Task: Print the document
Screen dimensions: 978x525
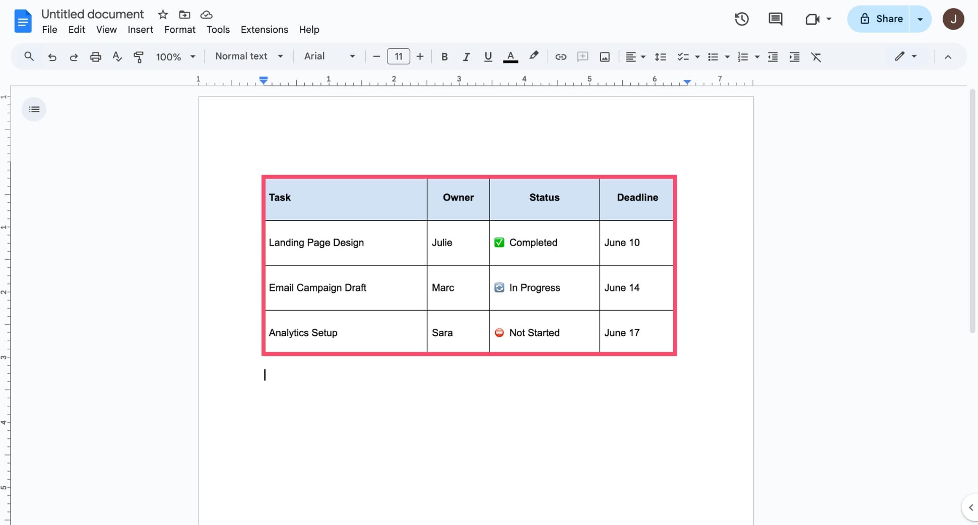Action: pyautogui.click(x=95, y=57)
